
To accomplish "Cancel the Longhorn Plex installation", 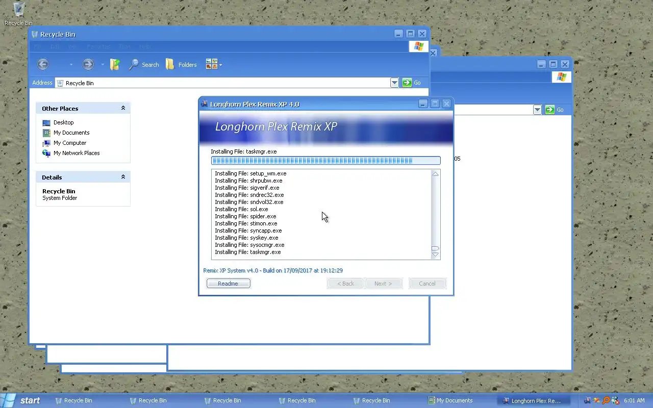I will pyautogui.click(x=427, y=284).
